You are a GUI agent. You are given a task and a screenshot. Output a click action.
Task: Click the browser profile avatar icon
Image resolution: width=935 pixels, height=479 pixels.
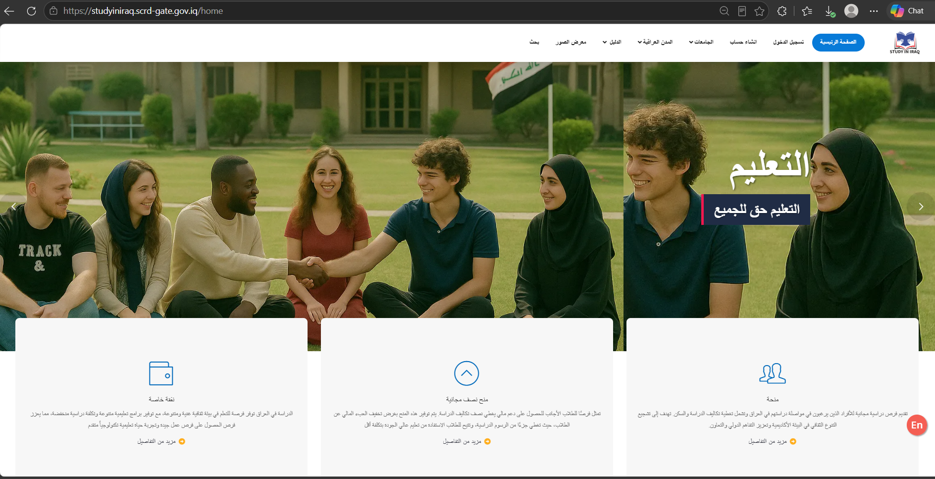pos(851,11)
